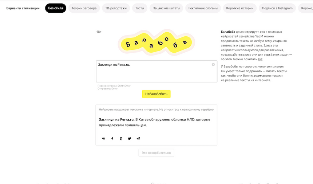
Task: Report text via "Это оскорбительно" button
Action: [156, 153]
